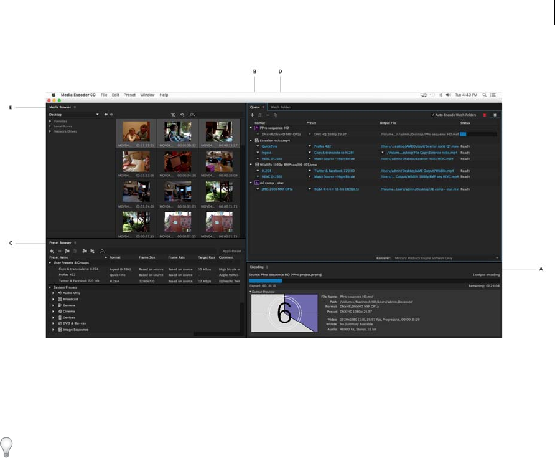Sort presets by the Preset Name column header
Screen dimensions: 555x458
(58, 257)
